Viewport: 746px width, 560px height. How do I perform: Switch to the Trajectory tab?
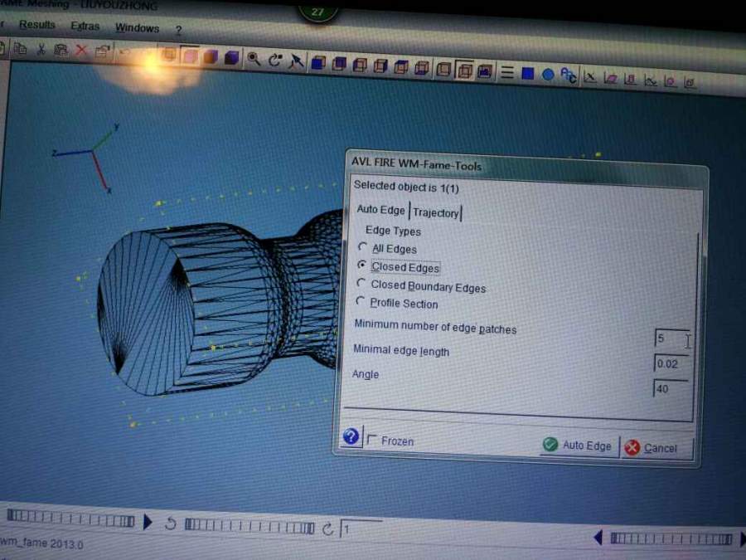click(x=435, y=213)
